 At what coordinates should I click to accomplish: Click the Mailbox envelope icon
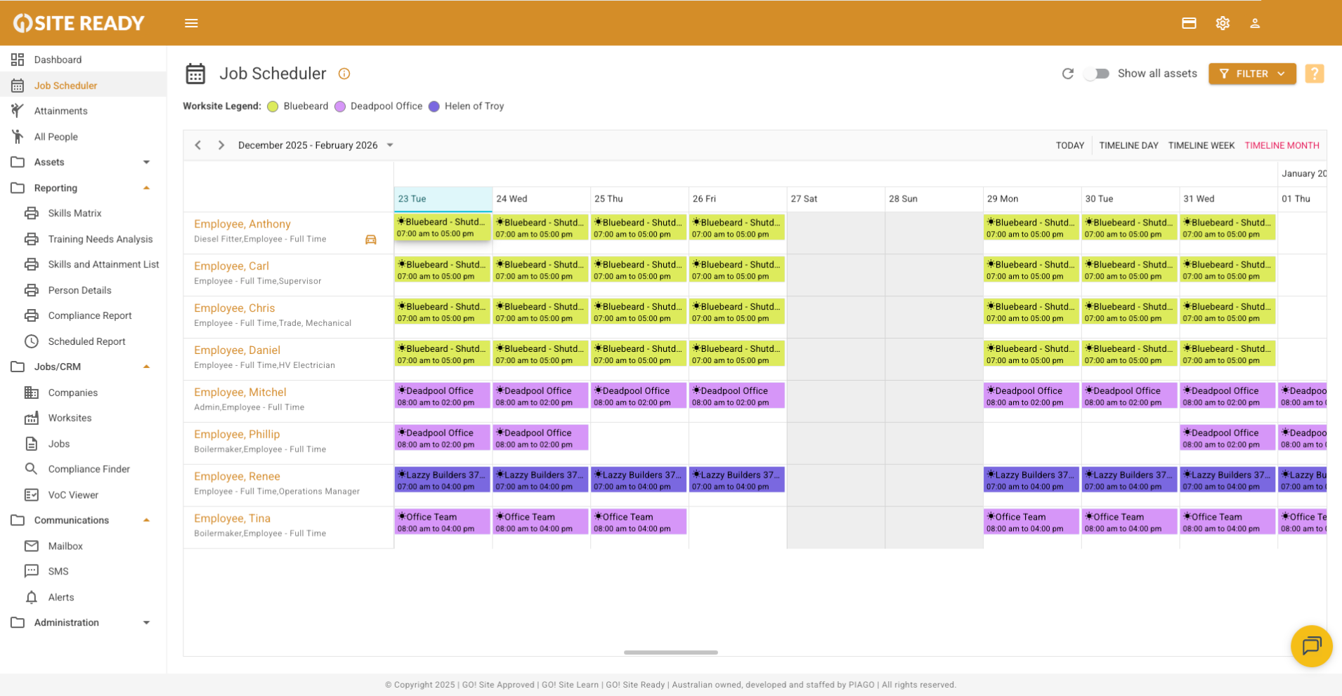(32, 546)
